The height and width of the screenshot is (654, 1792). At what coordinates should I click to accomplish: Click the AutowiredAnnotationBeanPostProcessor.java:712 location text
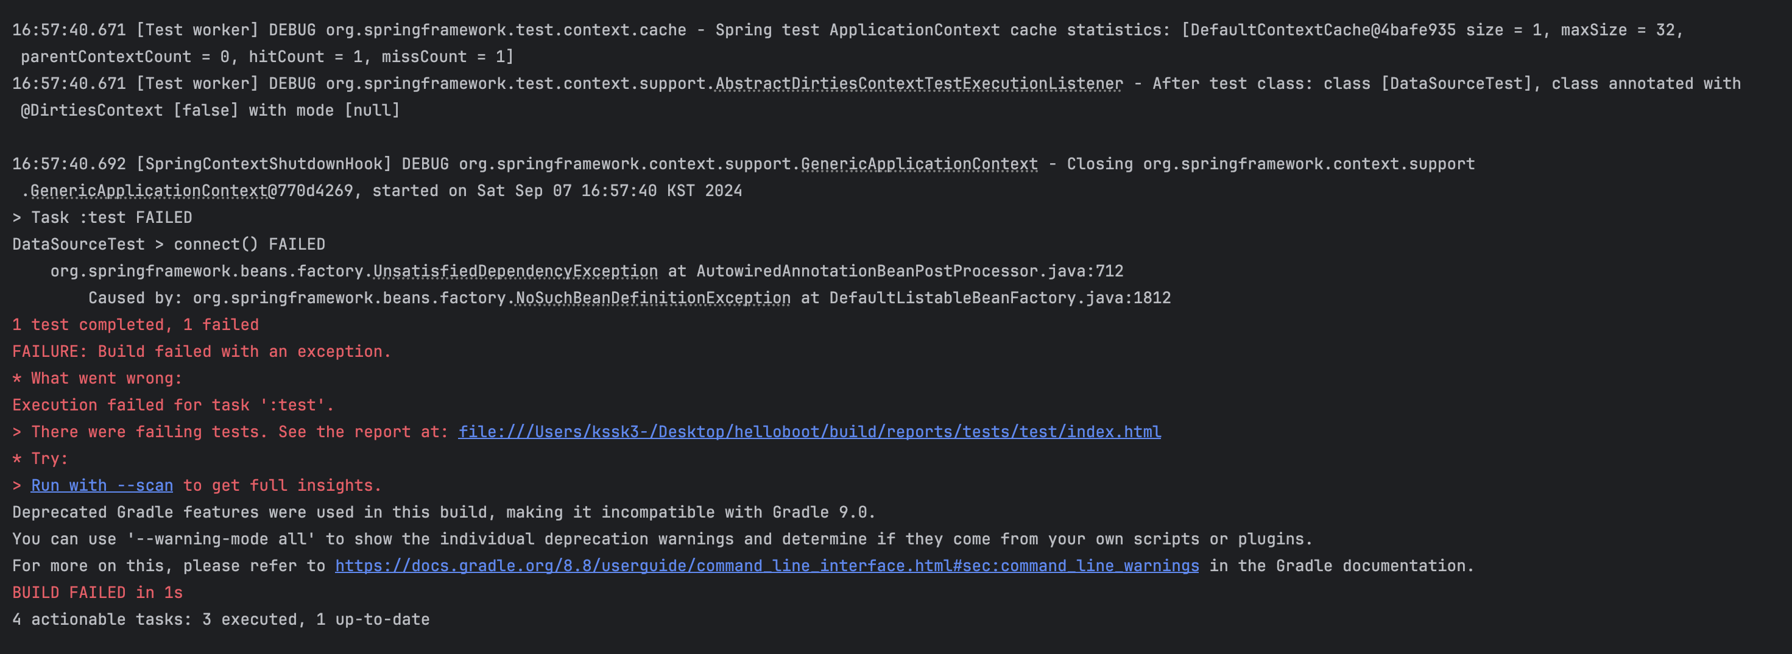(x=910, y=272)
